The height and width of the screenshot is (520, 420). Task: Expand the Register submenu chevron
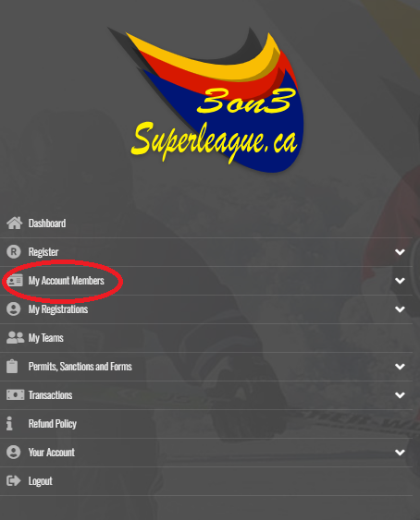(400, 252)
